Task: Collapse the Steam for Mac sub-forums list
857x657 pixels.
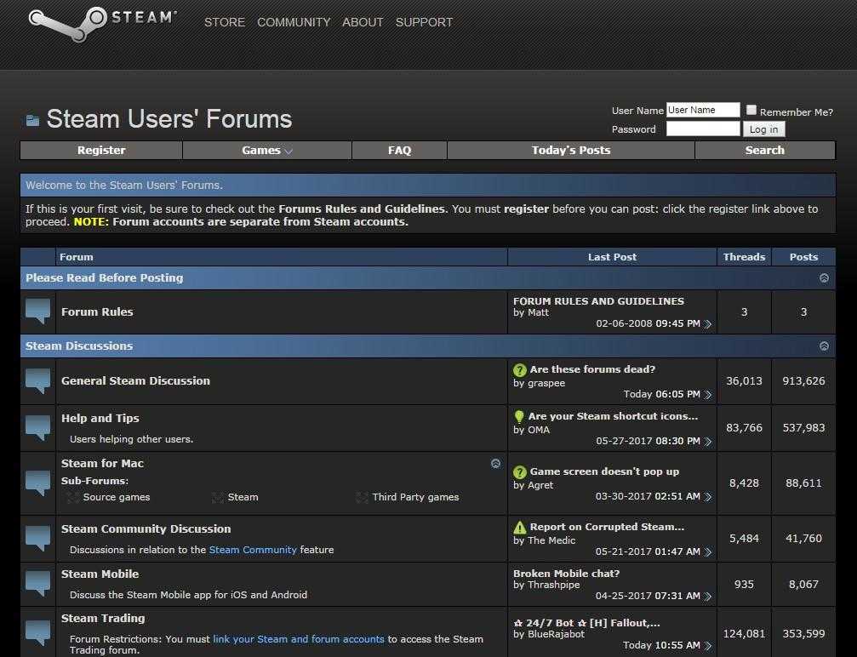Action: [x=496, y=464]
